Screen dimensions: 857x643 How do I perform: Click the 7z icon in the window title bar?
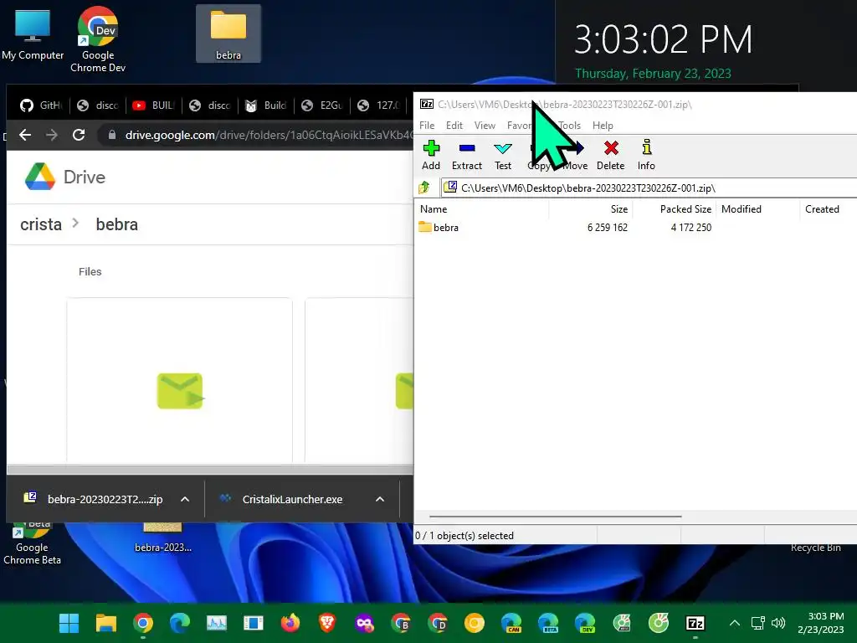426,104
